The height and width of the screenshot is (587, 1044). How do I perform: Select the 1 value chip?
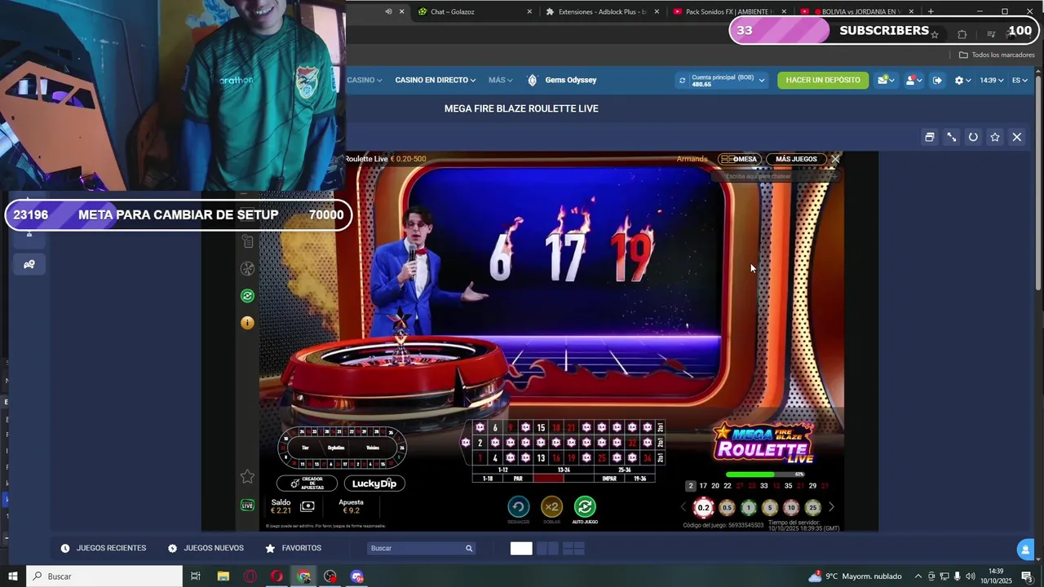[x=749, y=508]
